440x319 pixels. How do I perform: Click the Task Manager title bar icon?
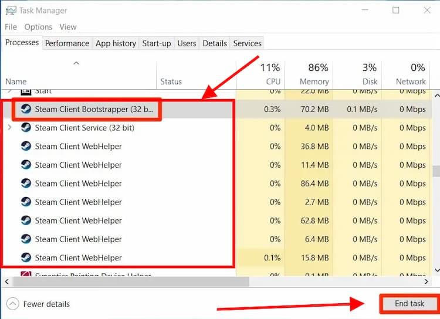11,11
